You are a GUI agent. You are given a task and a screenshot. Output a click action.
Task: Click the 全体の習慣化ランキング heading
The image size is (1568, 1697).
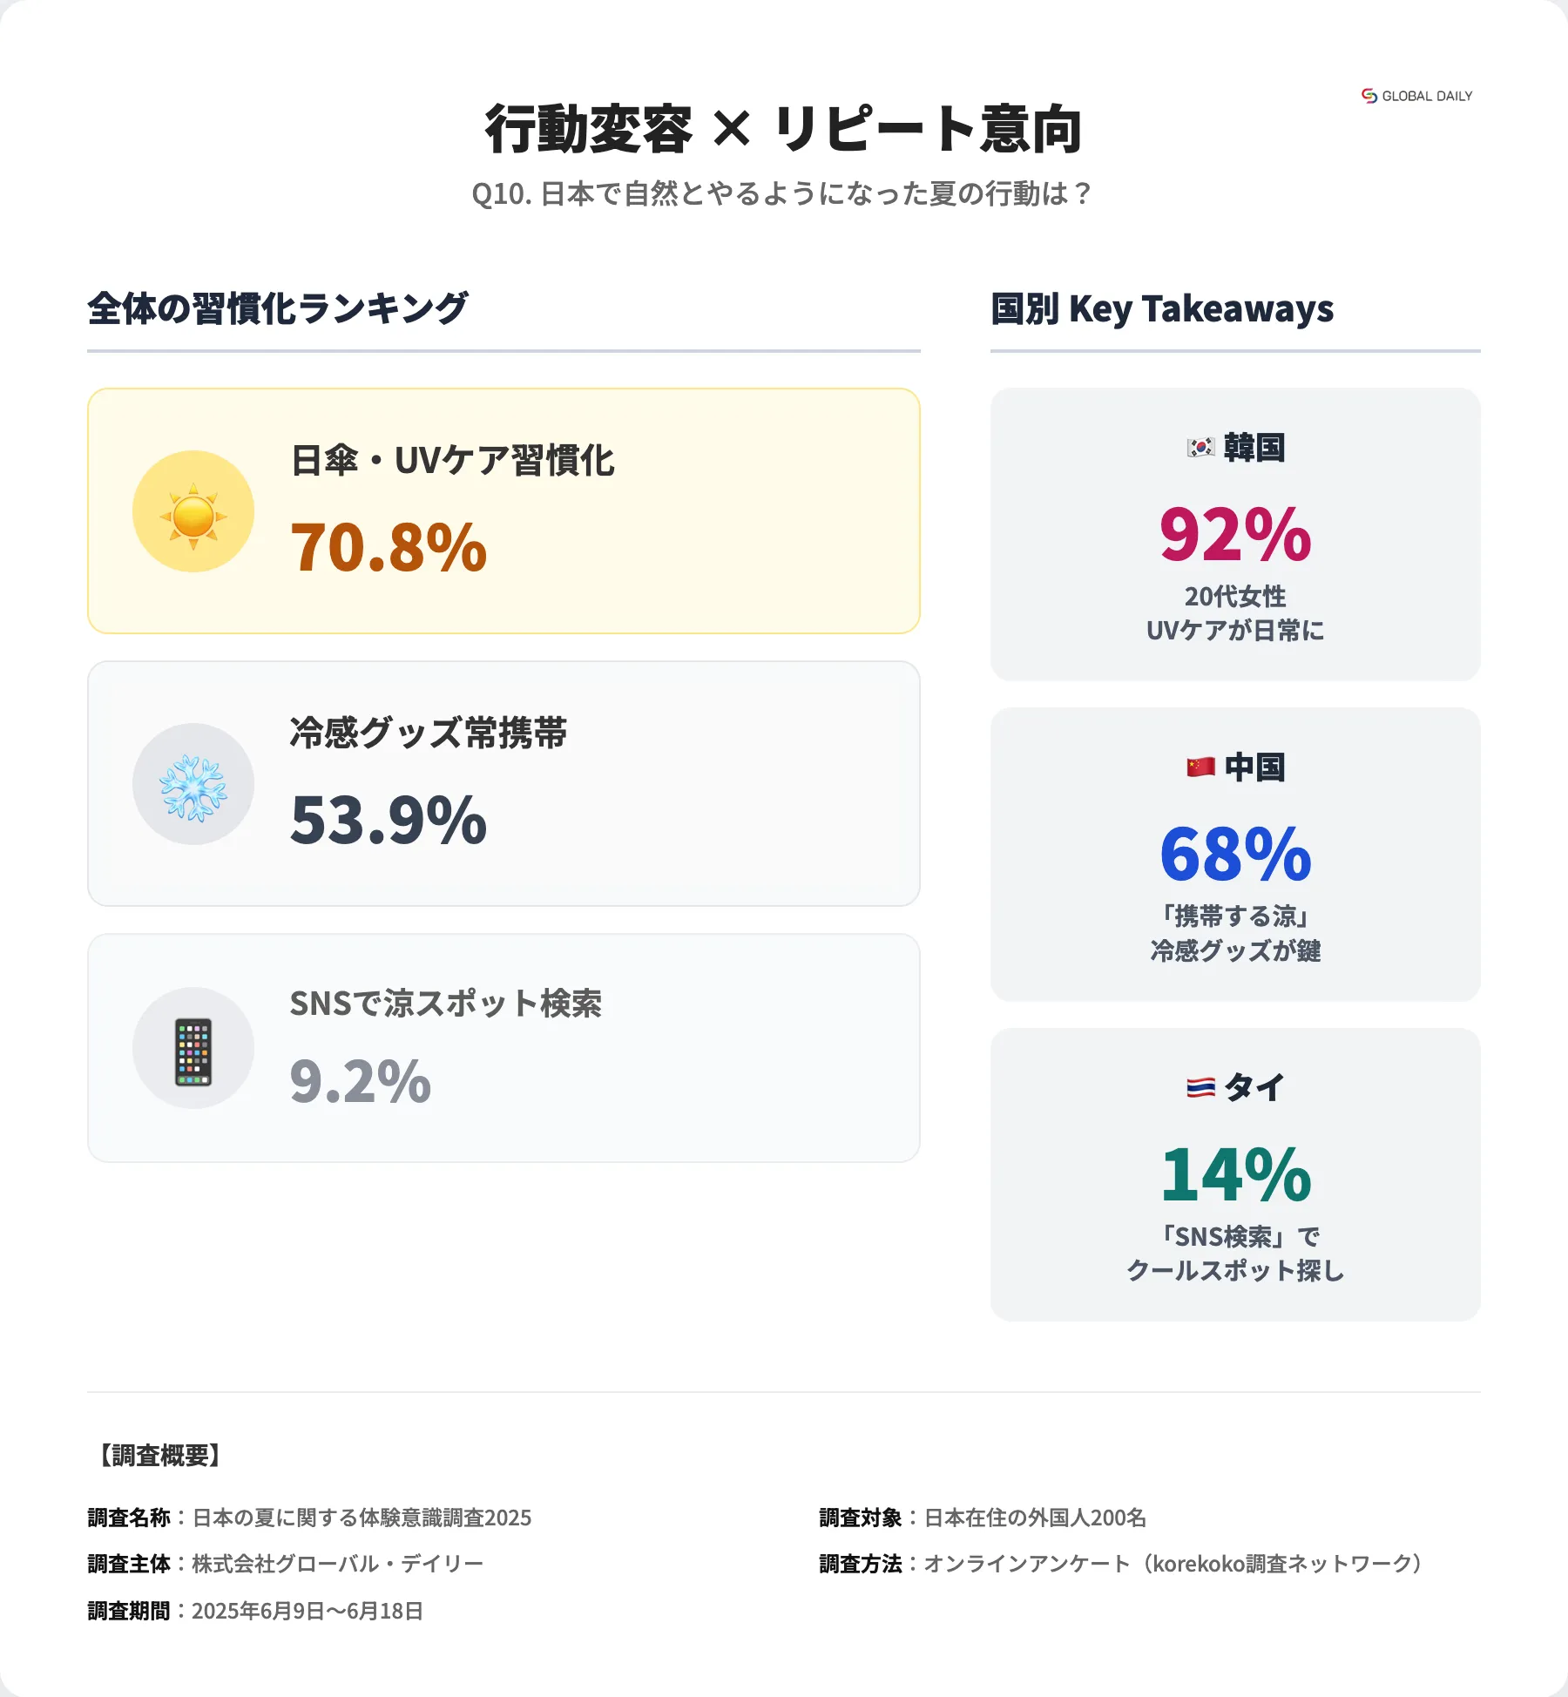278,308
